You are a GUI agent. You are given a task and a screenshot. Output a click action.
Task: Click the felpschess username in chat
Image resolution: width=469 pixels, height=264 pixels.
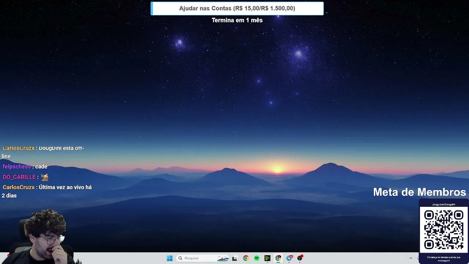click(x=16, y=166)
